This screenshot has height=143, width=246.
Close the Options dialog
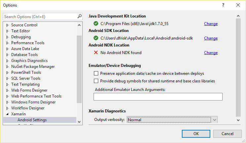click(238, 5)
